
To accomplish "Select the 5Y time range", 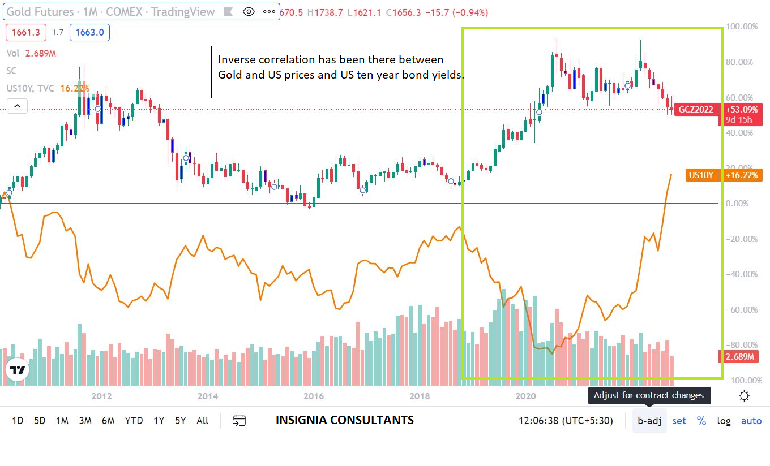I will tap(180, 421).
